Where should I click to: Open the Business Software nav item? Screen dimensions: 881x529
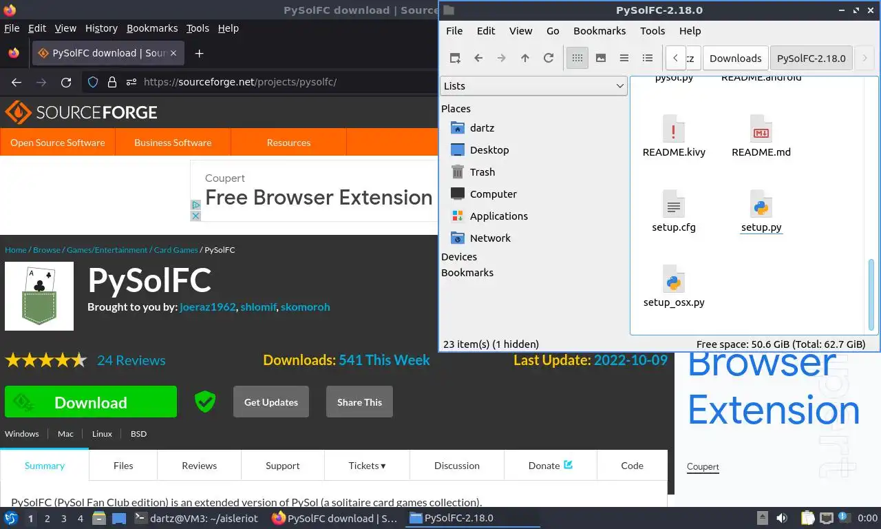pos(173,143)
